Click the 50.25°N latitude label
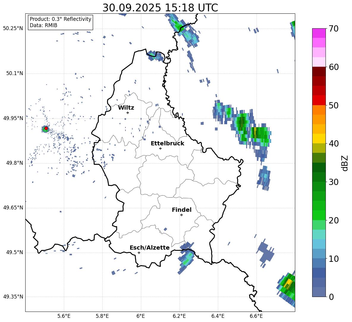This screenshot has height=322, width=352. (x=13, y=28)
